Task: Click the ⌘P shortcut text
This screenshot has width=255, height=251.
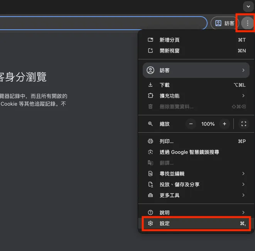Action: [242, 141]
